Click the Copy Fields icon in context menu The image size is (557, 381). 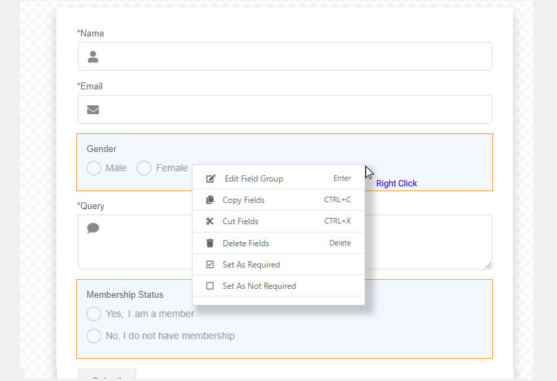point(210,199)
